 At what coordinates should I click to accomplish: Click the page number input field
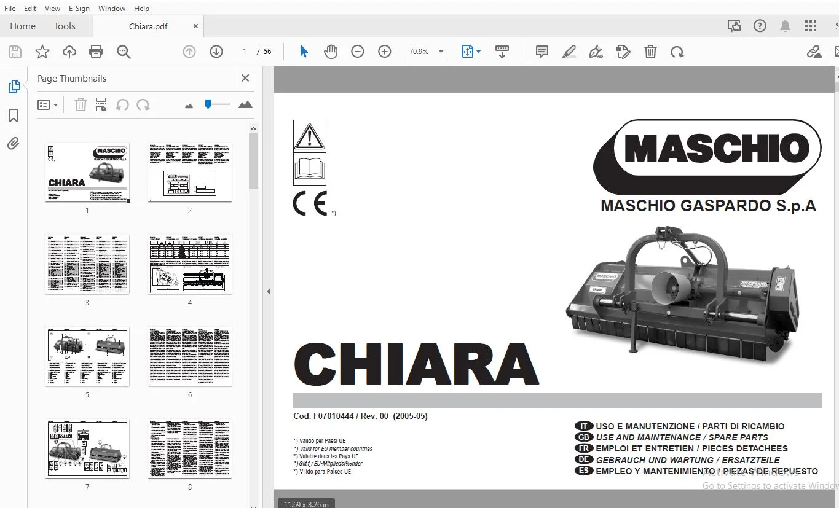[x=245, y=52]
